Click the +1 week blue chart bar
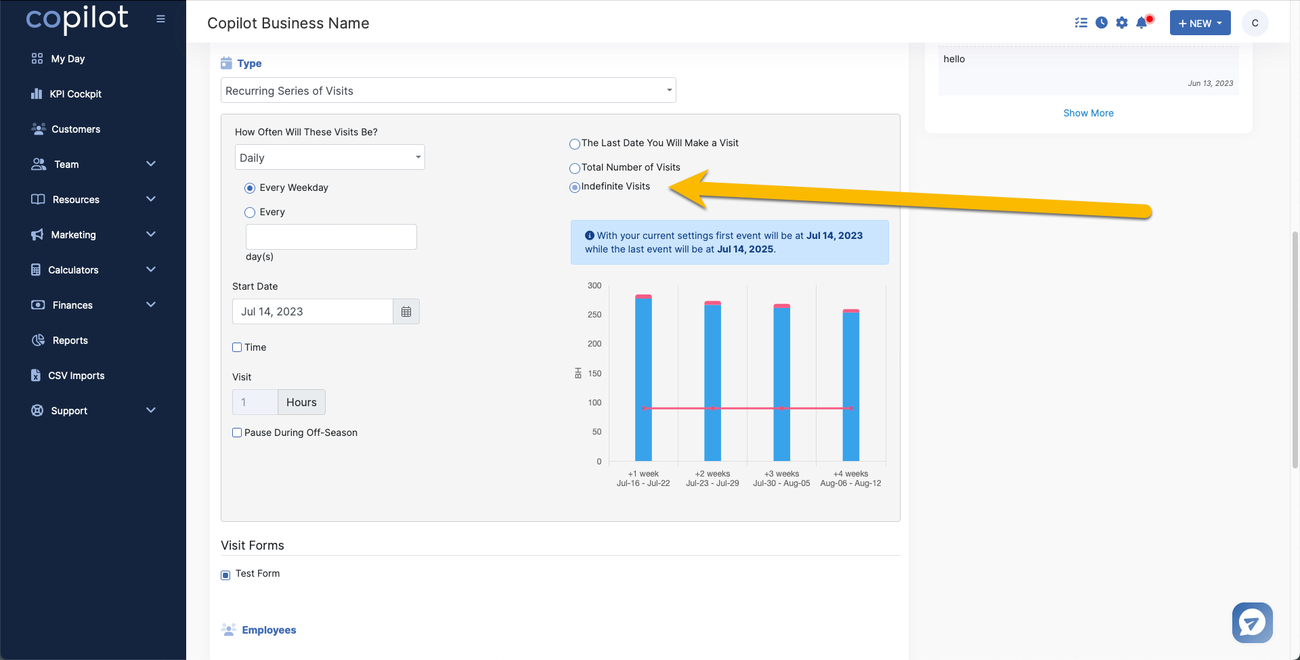The width and height of the screenshot is (1300, 660). (x=643, y=380)
